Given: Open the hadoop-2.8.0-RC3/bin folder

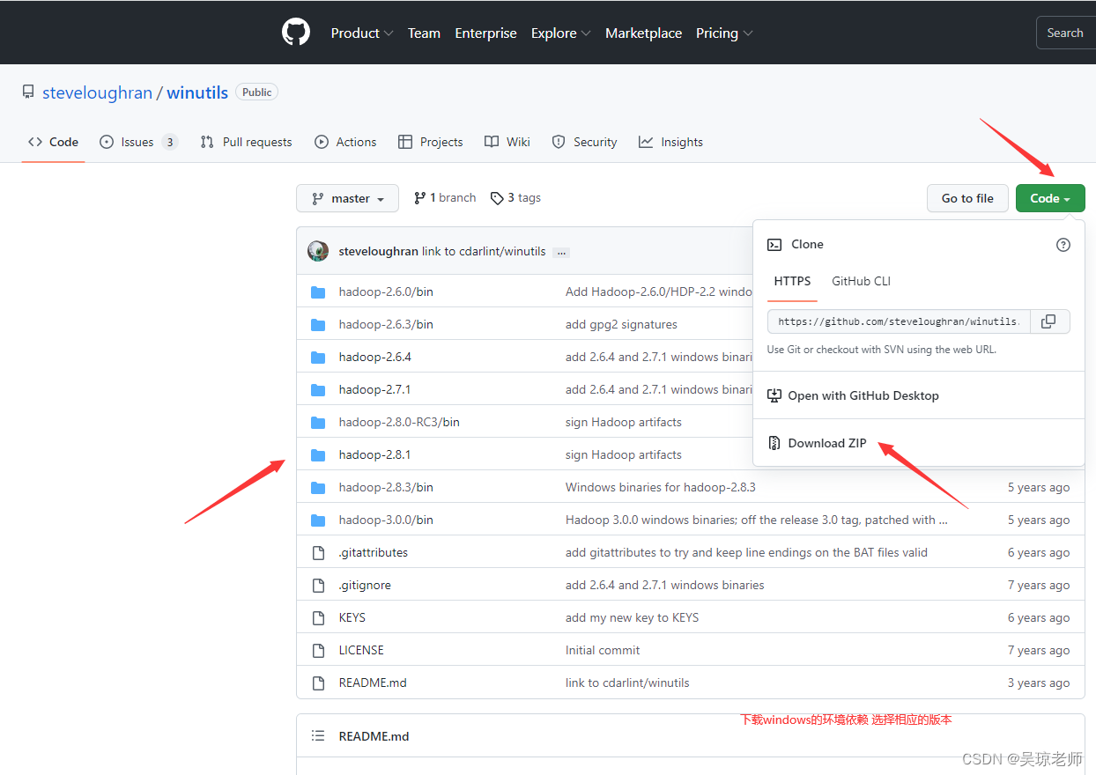Looking at the screenshot, I should [399, 422].
